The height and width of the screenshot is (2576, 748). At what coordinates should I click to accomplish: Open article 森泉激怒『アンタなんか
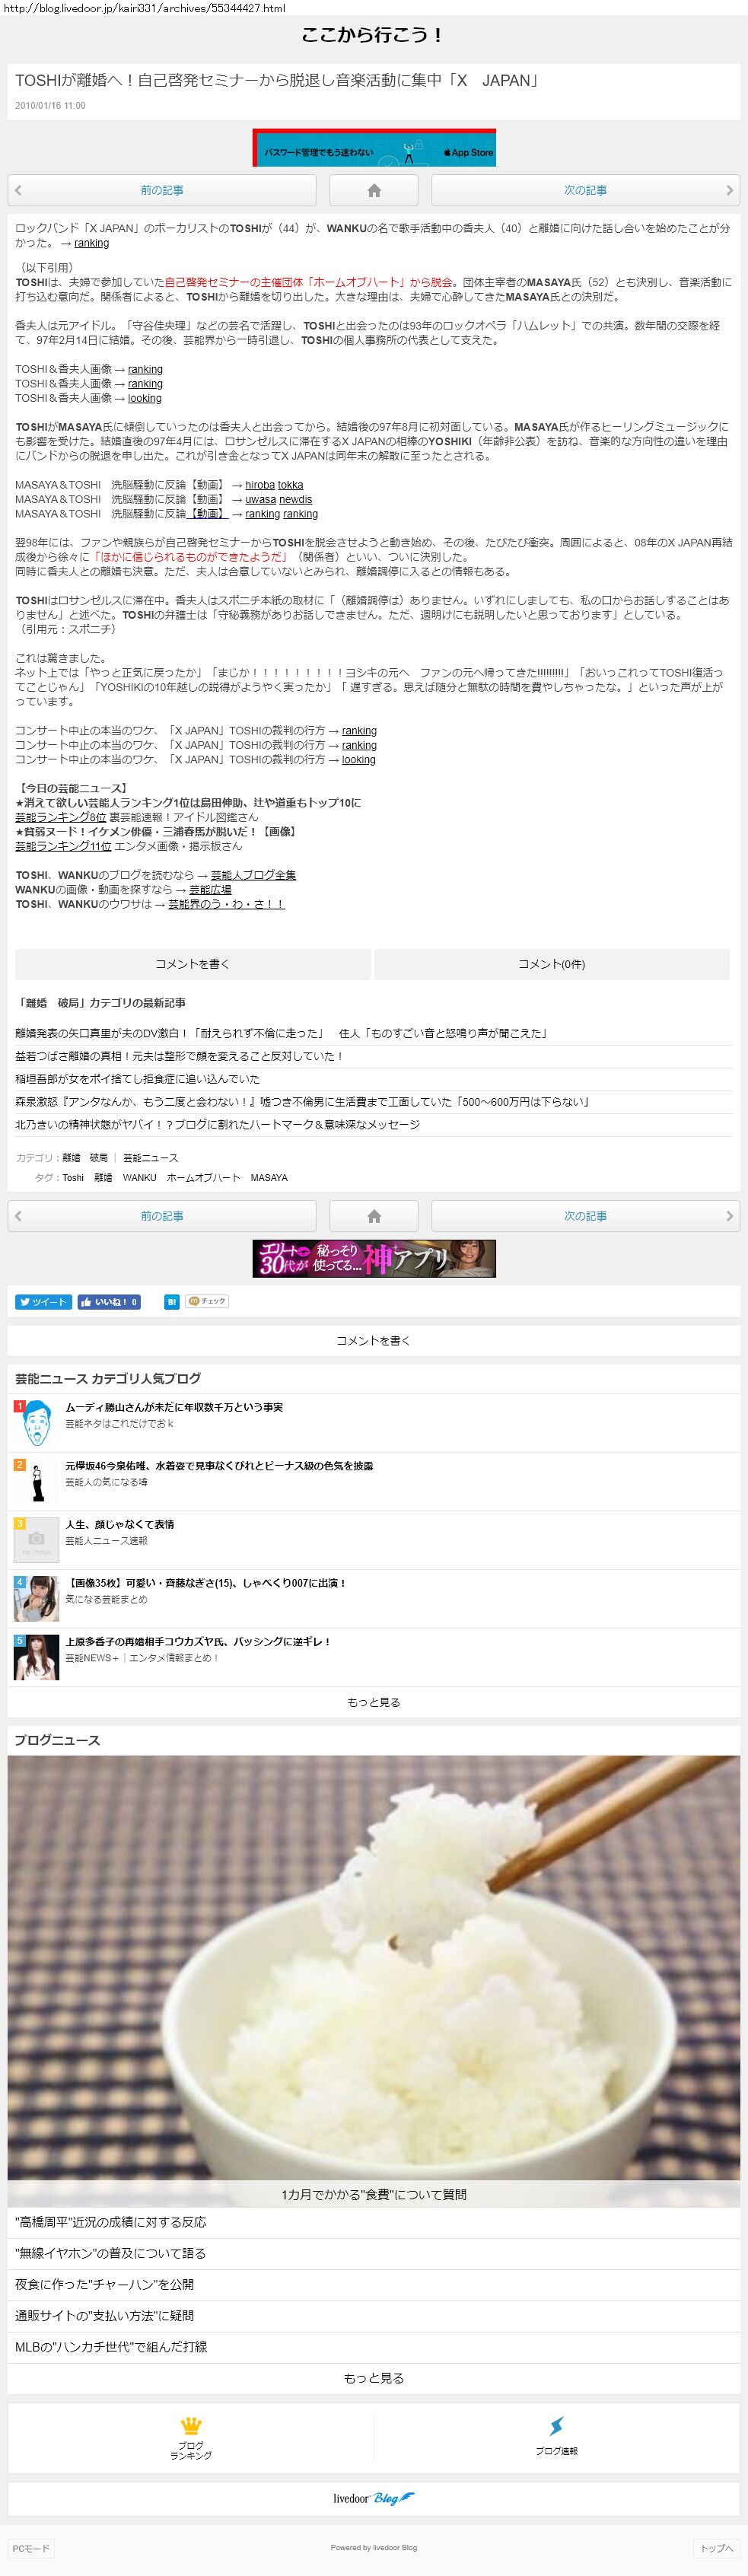point(302,1102)
